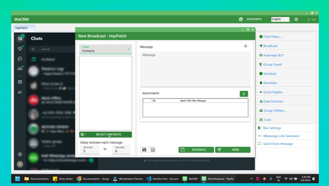
Task: Click into the Message text area
Action: [195, 68]
